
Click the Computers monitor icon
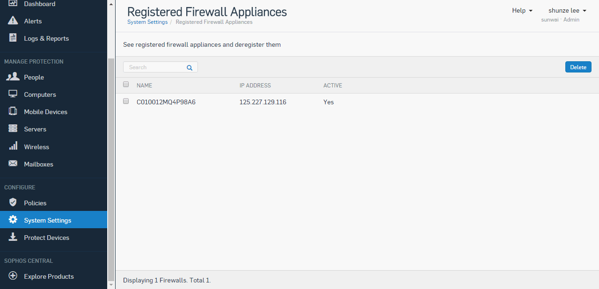pos(13,94)
